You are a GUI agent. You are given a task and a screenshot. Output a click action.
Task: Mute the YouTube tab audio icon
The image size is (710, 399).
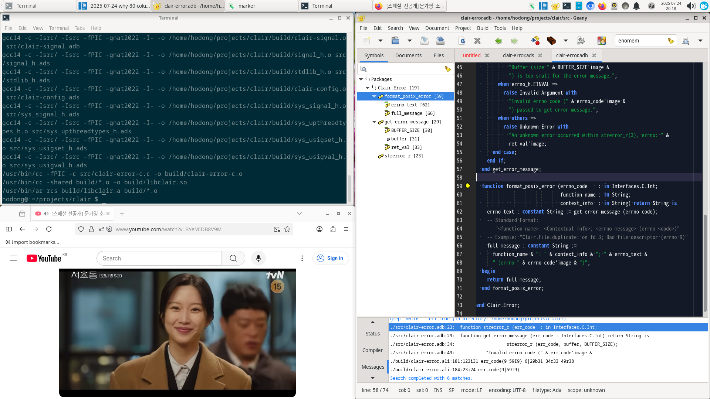(x=46, y=214)
